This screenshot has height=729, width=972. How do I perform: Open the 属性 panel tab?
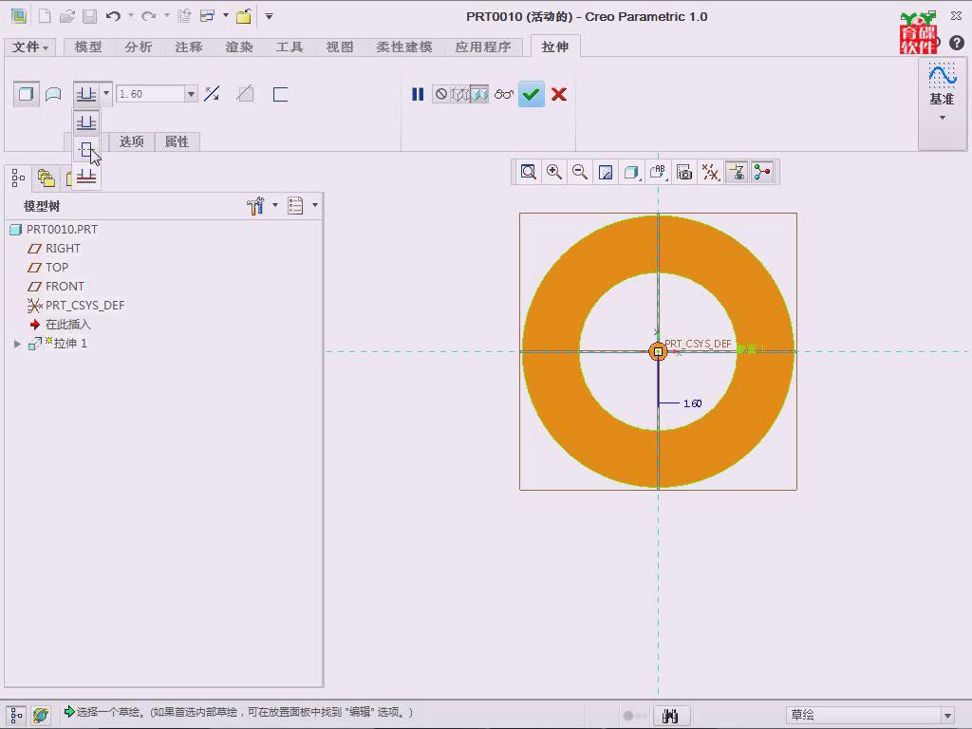[x=177, y=142]
